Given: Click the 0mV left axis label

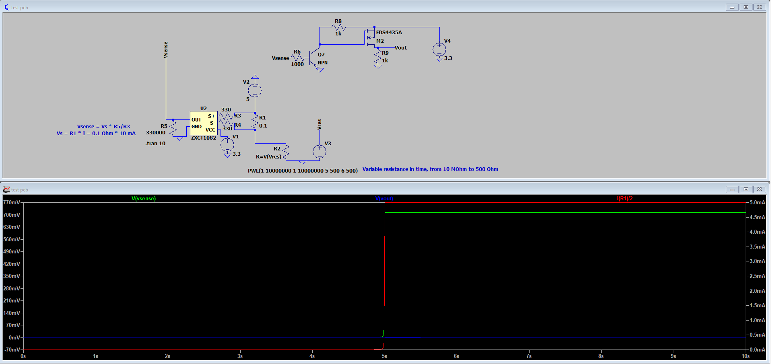Looking at the screenshot, I should click(14, 338).
